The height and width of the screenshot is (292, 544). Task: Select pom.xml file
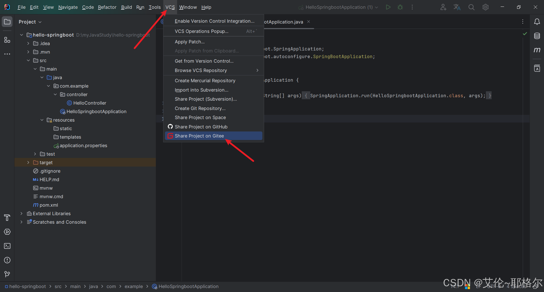pos(46,205)
